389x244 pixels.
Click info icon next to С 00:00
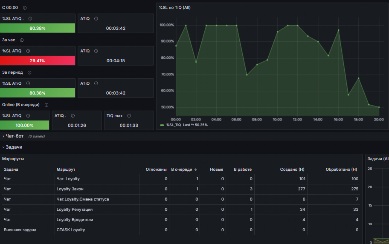(25, 8)
